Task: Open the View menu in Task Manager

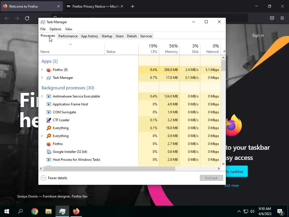Action: (69, 29)
